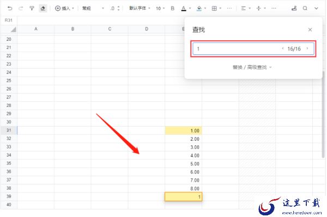Go to next search match
The height and width of the screenshot is (217, 327).
click(x=307, y=48)
